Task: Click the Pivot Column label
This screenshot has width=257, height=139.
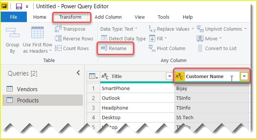Action: pos(171,49)
